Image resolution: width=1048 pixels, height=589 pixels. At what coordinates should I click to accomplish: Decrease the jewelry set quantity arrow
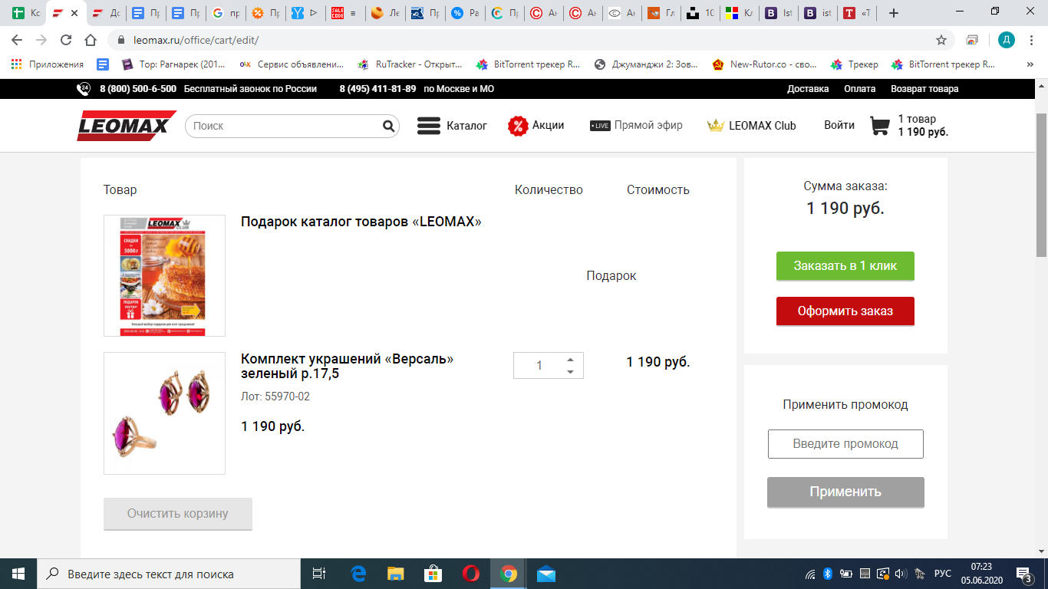[x=570, y=372]
